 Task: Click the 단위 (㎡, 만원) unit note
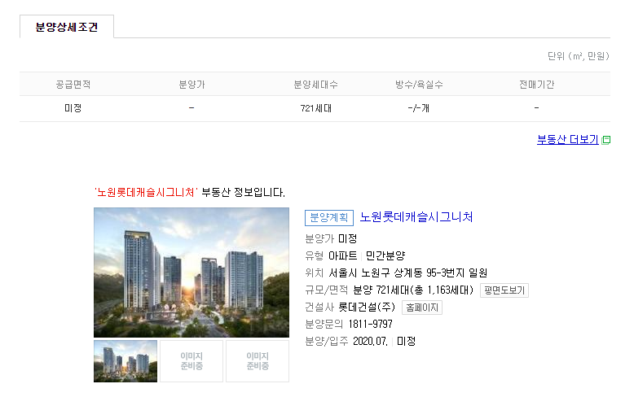pyautogui.click(x=579, y=56)
